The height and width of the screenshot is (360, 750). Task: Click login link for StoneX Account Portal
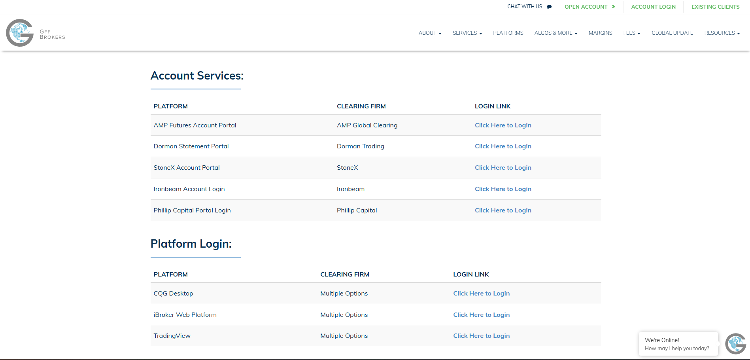coord(503,168)
